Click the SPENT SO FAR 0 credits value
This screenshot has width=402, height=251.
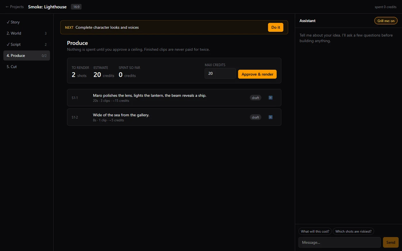coord(127,75)
